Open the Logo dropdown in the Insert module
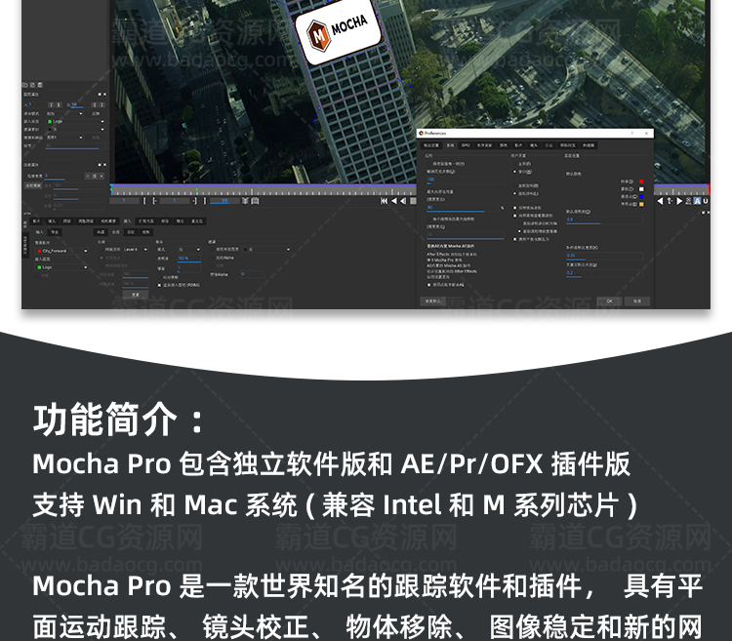732x641 pixels. coord(62,267)
